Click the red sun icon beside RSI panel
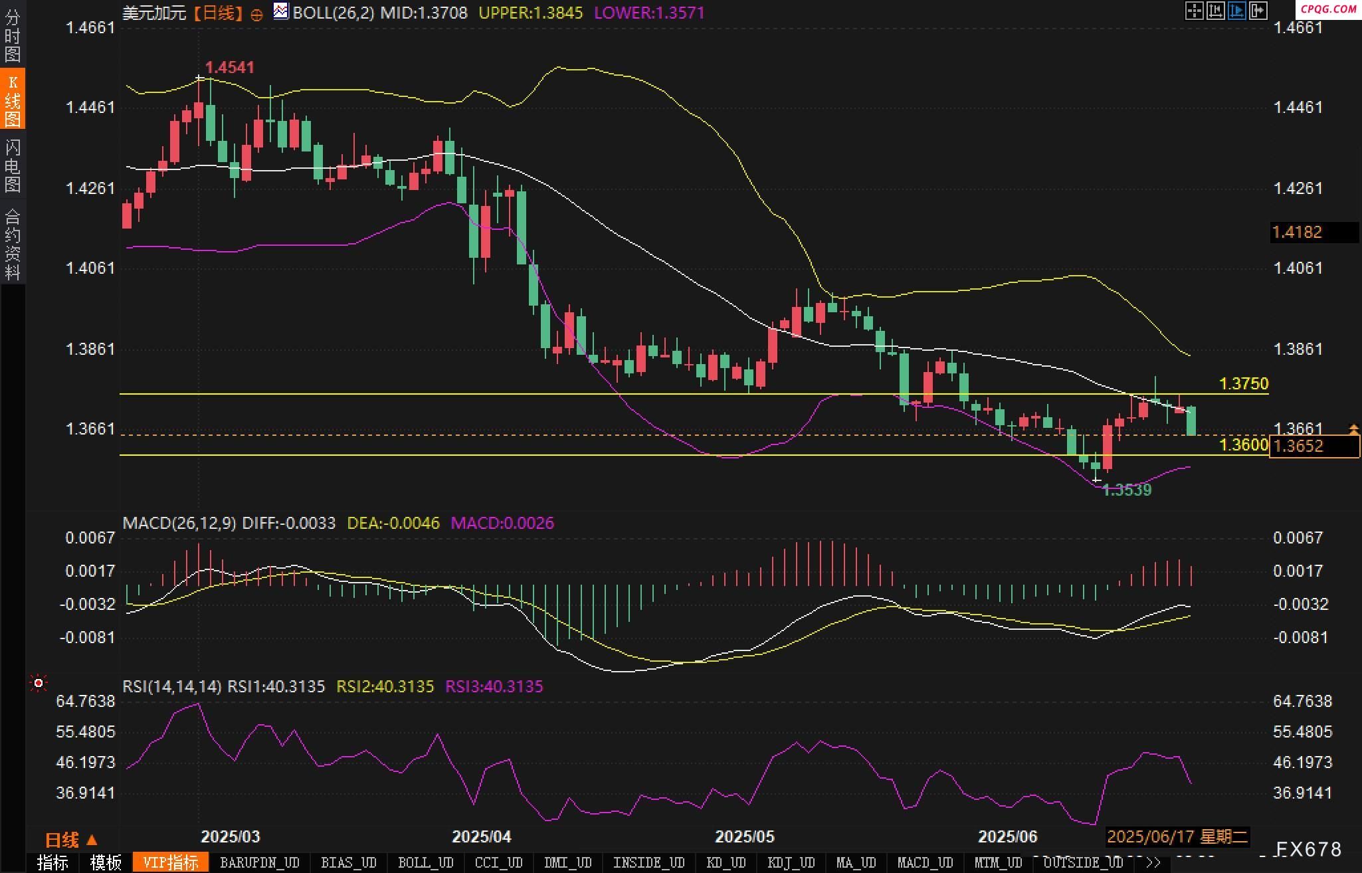Image resolution: width=1362 pixels, height=873 pixels. (39, 683)
